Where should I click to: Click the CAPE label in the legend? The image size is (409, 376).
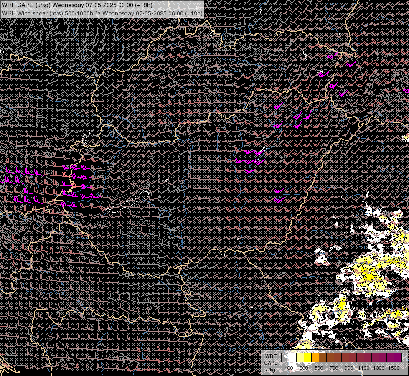271,363
